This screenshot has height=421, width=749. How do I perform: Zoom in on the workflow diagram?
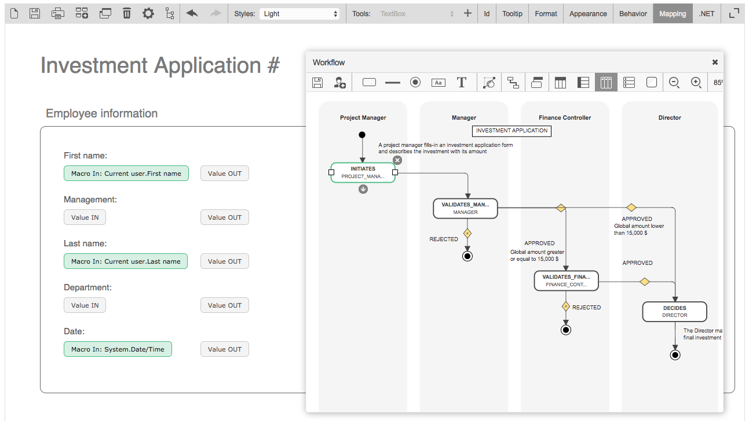click(x=696, y=83)
